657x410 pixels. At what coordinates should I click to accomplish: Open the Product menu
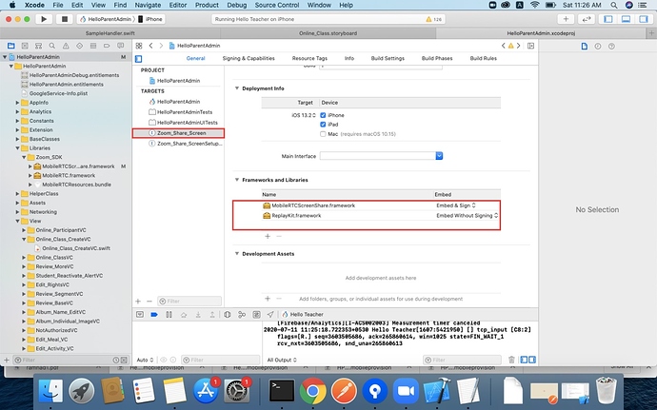coord(207,5)
